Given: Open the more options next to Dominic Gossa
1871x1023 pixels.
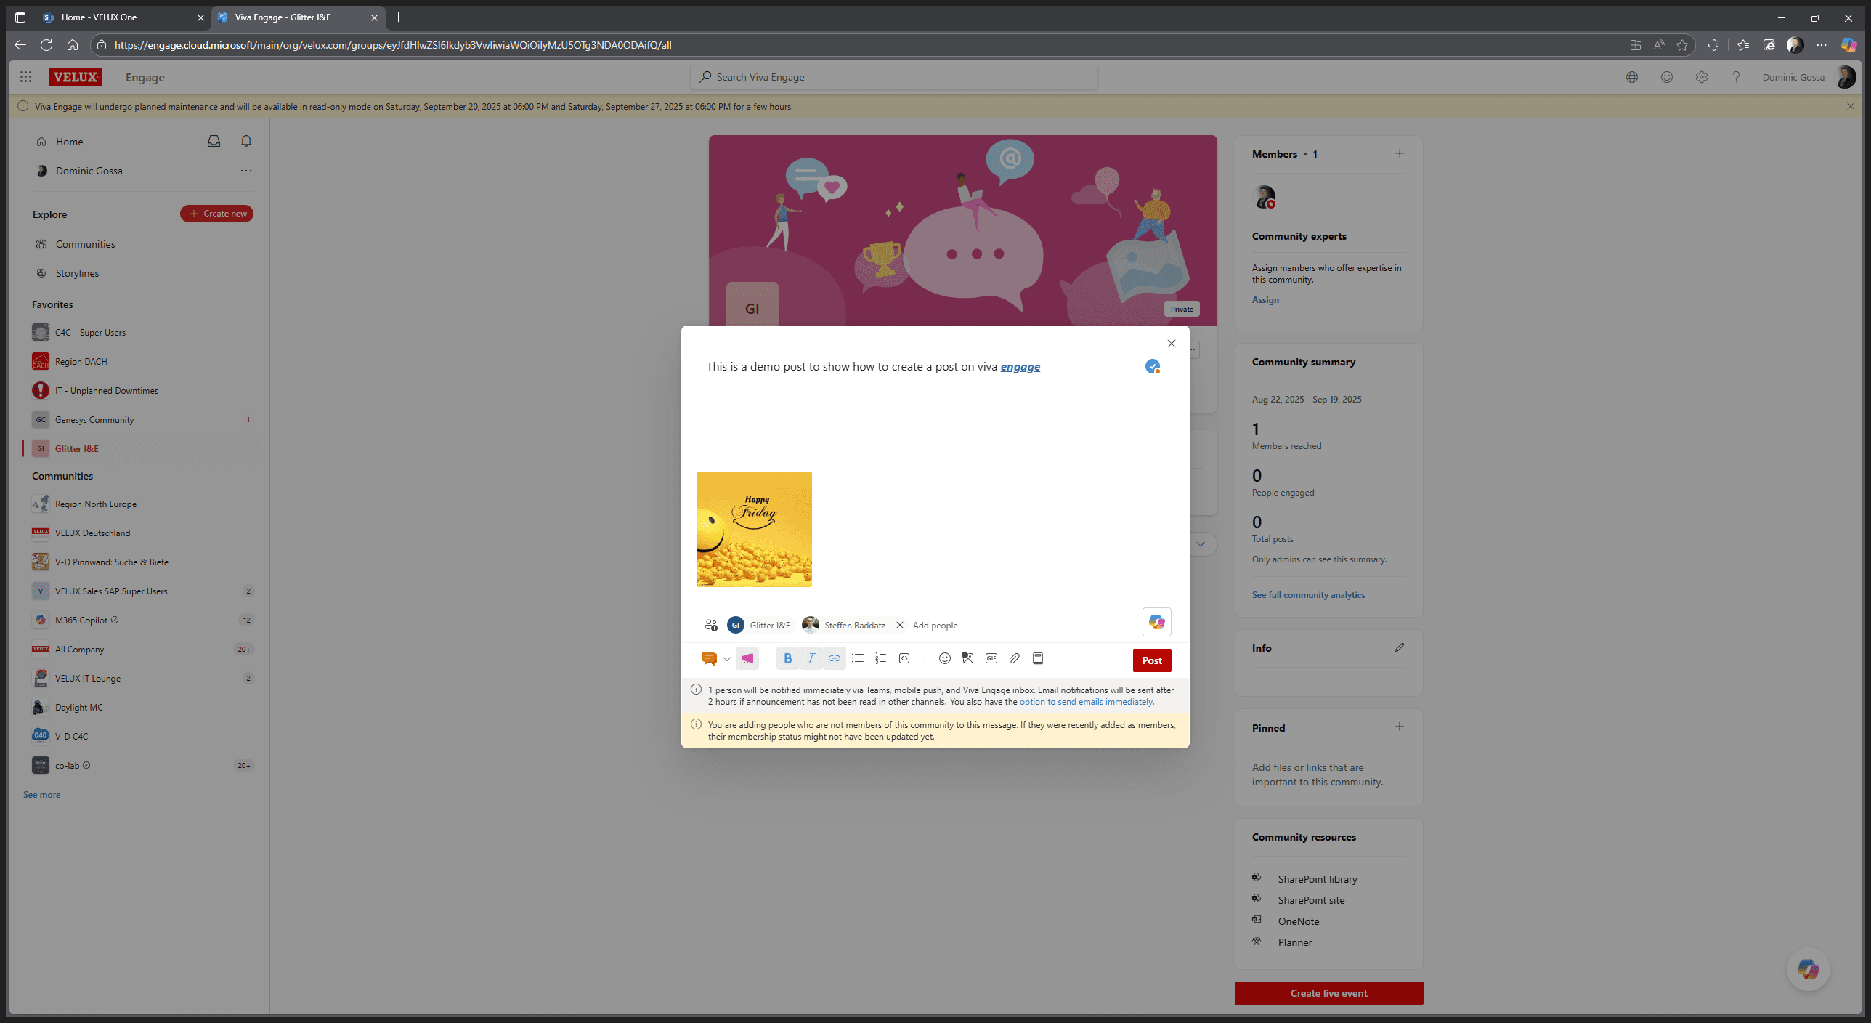Looking at the screenshot, I should [246, 171].
